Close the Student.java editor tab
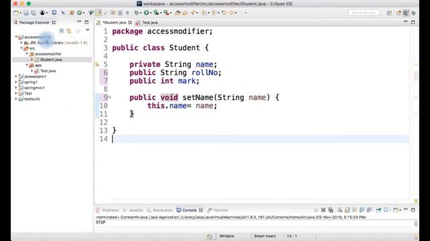Image resolution: width=430 pixels, height=241 pixels. tap(130, 22)
